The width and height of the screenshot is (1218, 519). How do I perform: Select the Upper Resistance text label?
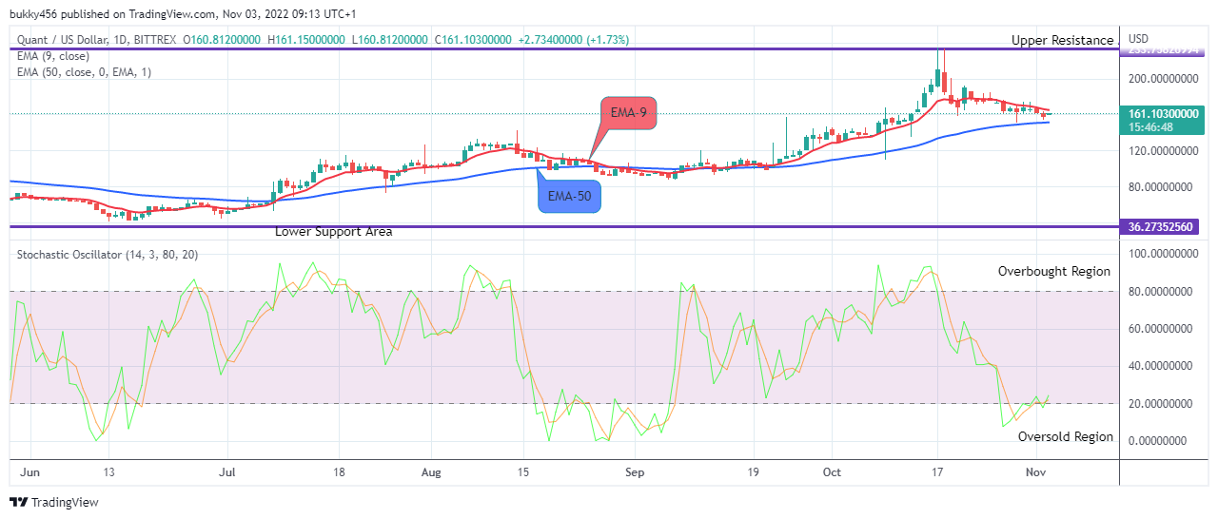coord(1062,40)
